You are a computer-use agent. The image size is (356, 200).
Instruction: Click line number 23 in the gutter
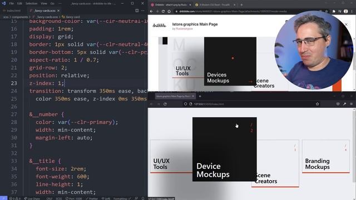tap(14, 83)
